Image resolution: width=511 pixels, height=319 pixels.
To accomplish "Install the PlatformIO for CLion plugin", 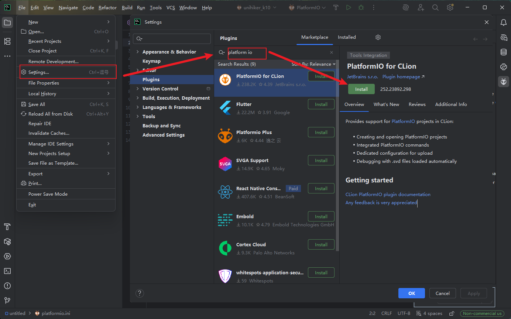I will tap(361, 89).
